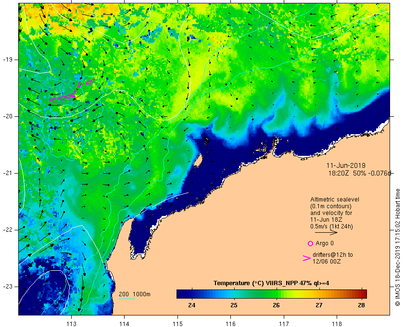This screenshot has height=327, width=404.
Task: Click the latitude axis label -20
Action: (8, 116)
